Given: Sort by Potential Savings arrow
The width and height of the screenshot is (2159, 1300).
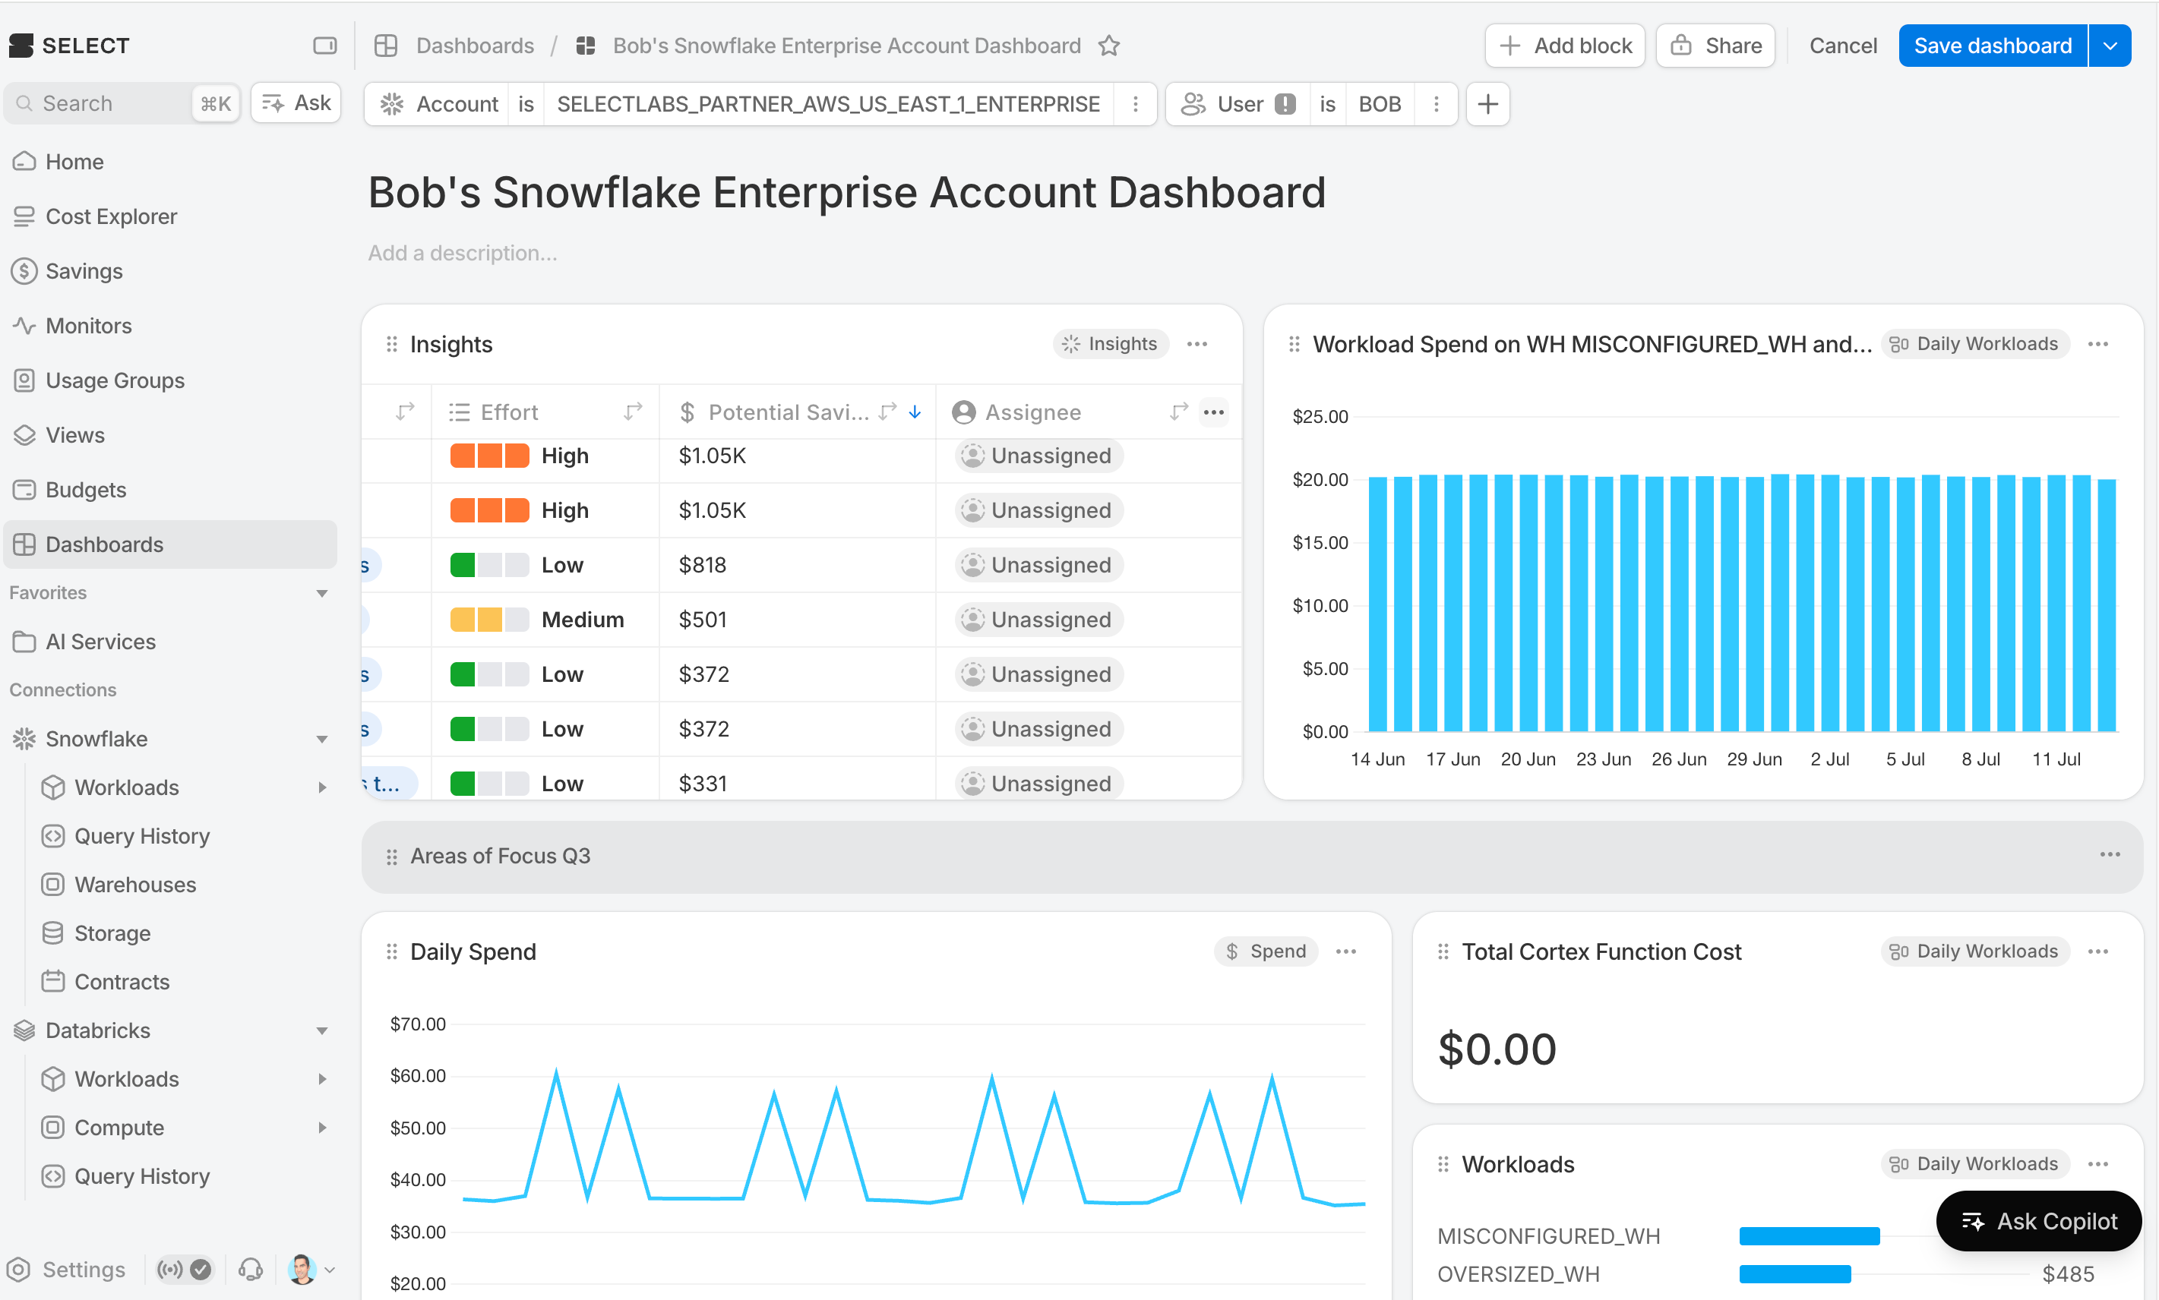Looking at the screenshot, I should coord(915,412).
